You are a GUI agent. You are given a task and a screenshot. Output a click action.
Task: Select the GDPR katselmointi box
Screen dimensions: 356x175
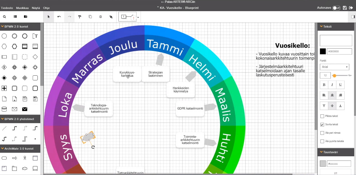(190, 108)
